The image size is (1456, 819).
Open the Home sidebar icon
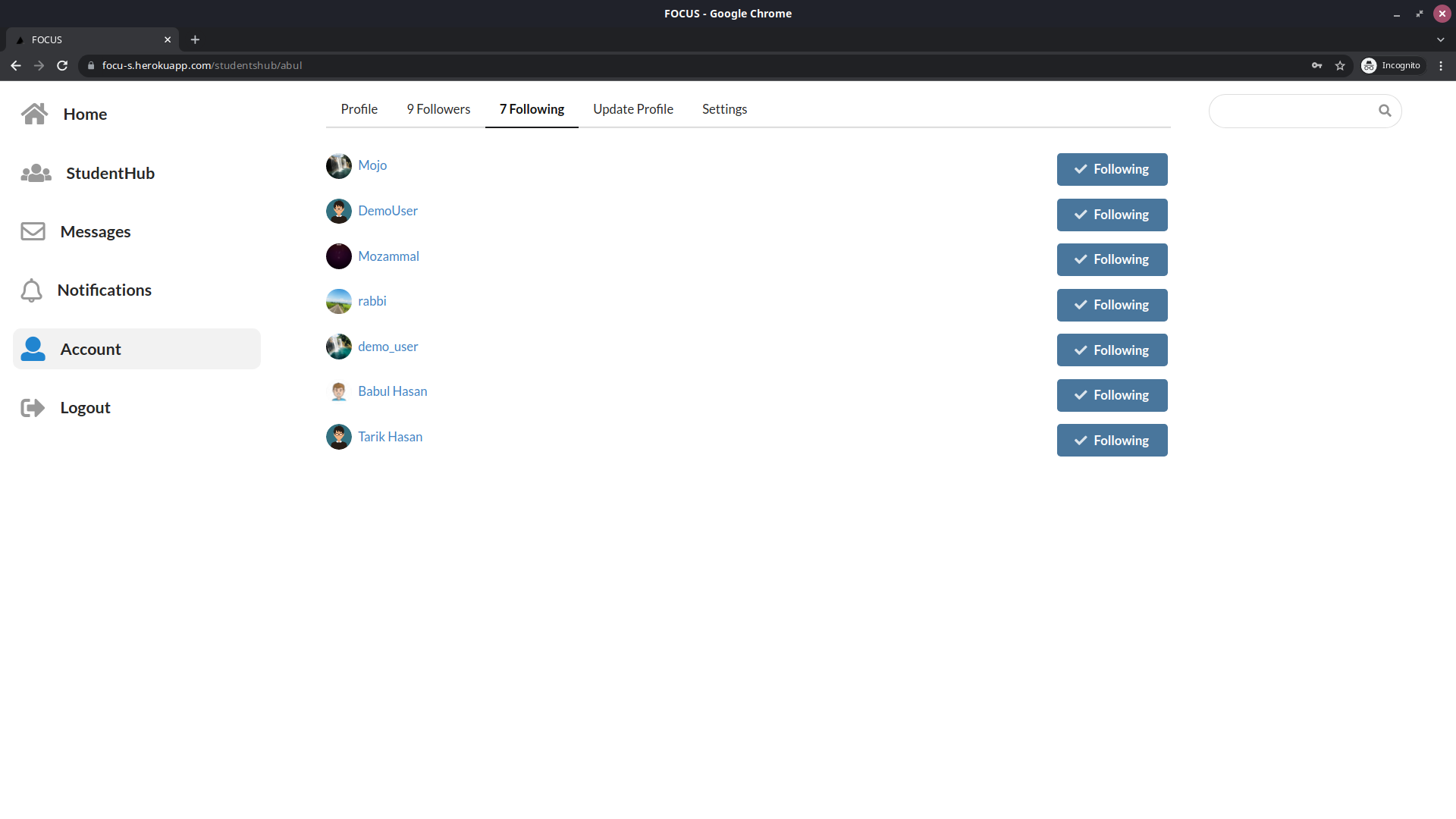point(35,114)
